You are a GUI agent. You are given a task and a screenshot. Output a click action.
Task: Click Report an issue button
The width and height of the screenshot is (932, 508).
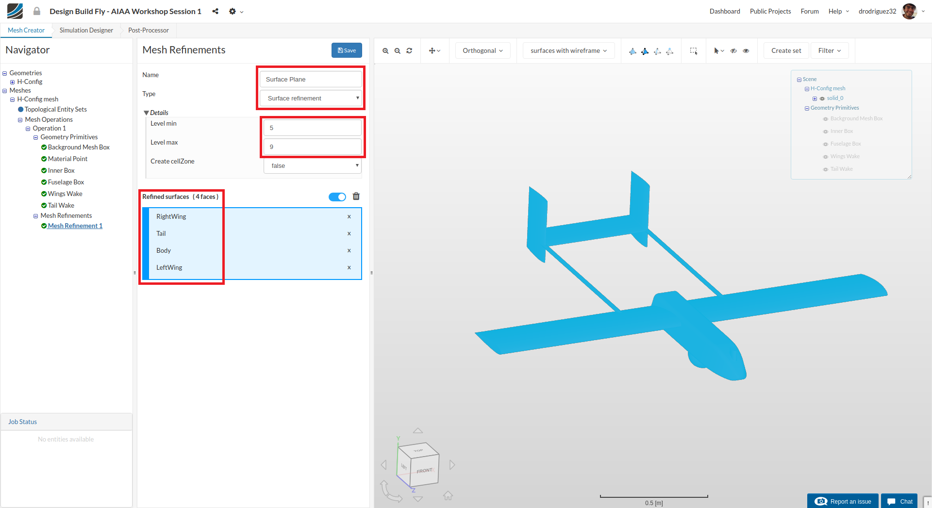pyautogui.click(x=843, y=501)
